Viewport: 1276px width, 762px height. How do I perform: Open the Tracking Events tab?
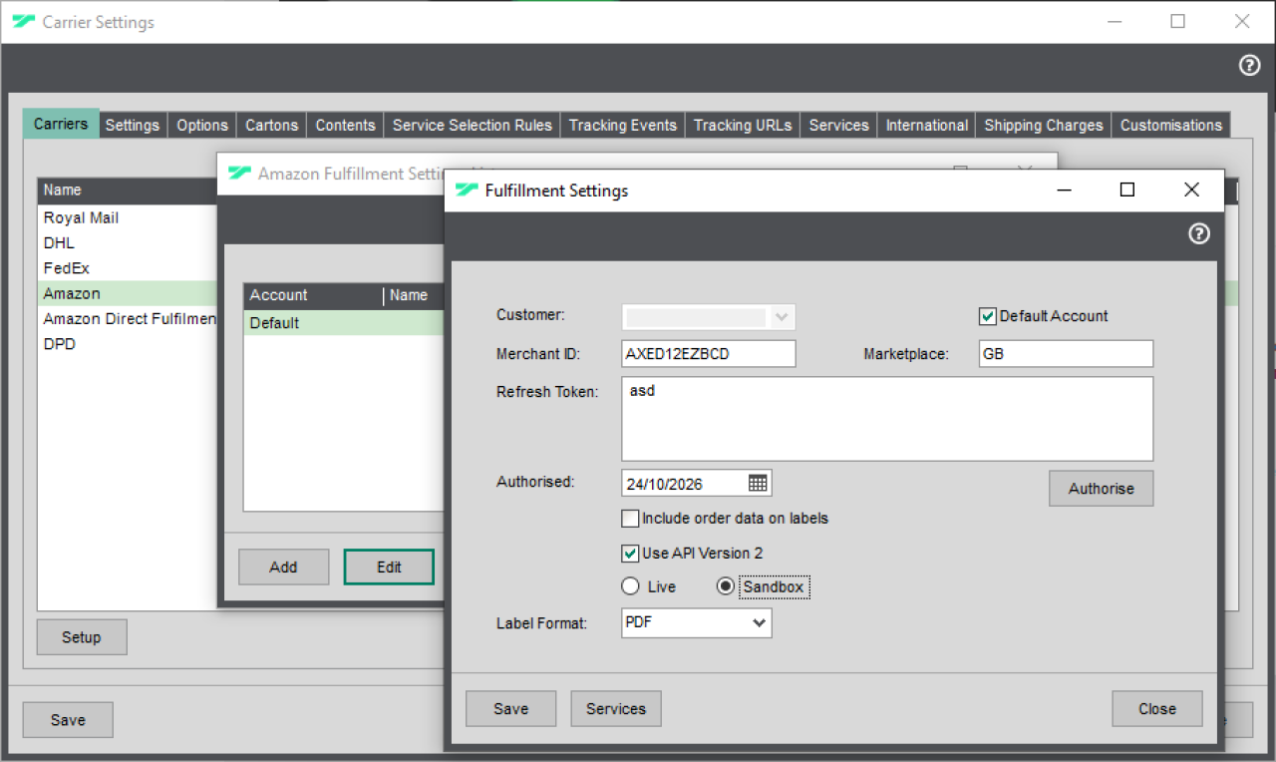pos(623,125)
